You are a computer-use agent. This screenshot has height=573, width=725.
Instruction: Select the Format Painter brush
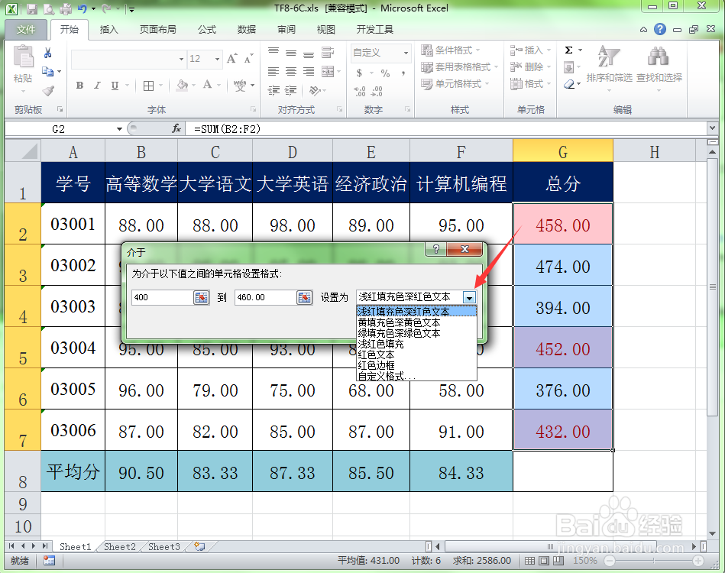(48, 90)
